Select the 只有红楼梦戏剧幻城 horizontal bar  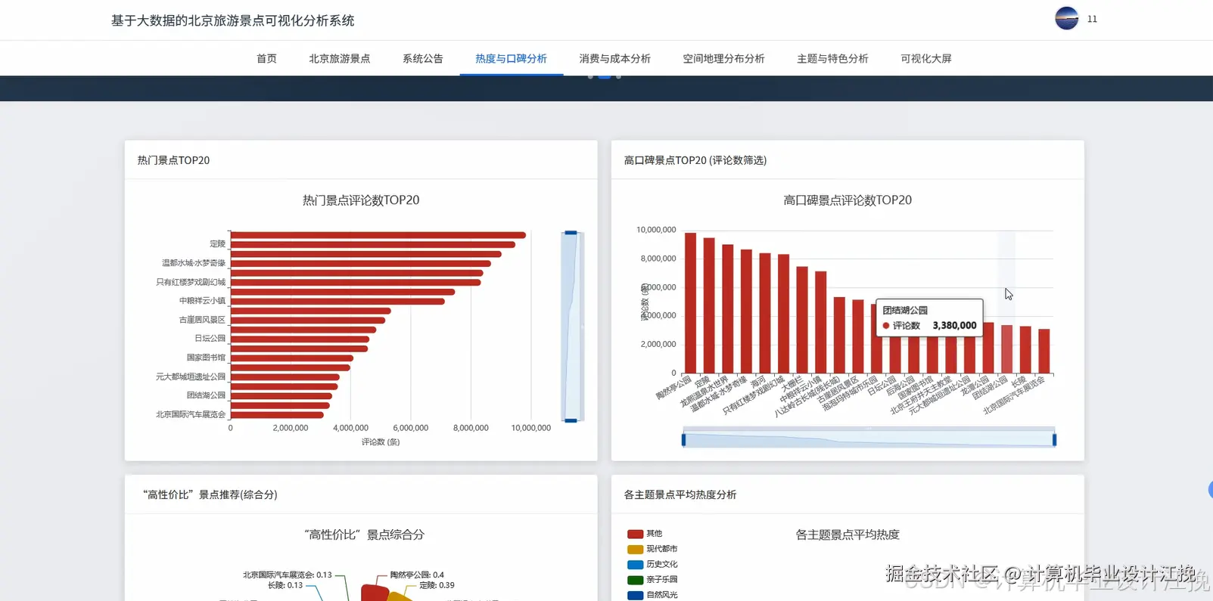pos(356,282)
